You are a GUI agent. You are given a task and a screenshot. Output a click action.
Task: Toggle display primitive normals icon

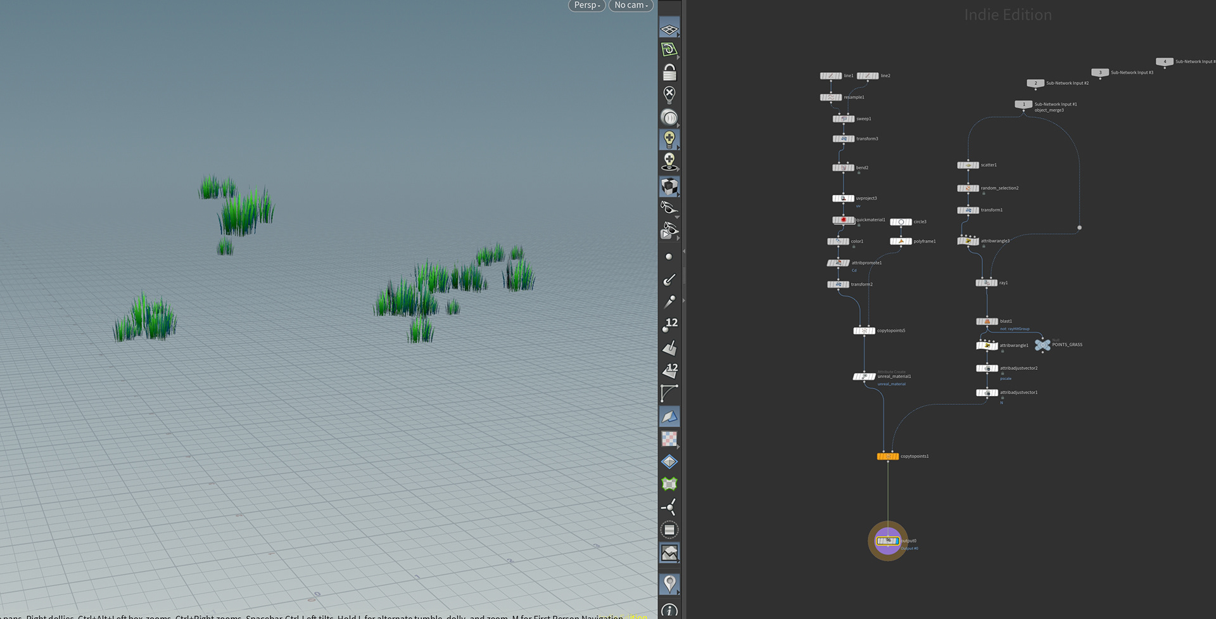click(x=669, y=348)
